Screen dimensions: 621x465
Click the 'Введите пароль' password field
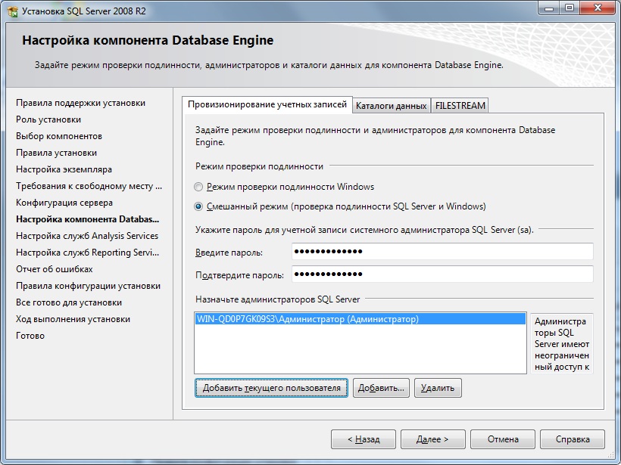coord(442,252)
